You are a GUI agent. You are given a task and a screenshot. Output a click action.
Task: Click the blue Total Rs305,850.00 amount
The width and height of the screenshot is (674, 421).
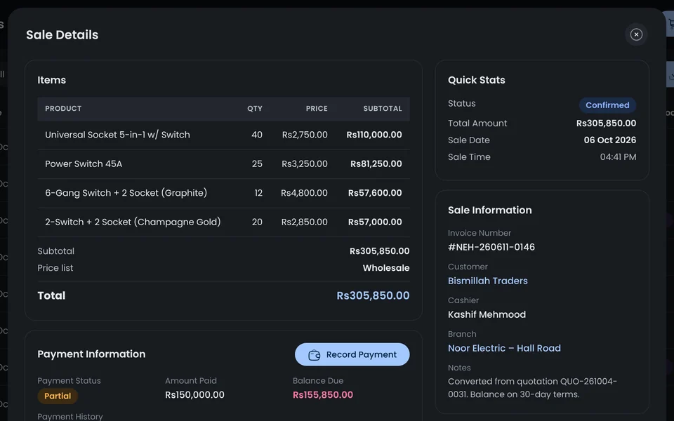pos(373,295)
